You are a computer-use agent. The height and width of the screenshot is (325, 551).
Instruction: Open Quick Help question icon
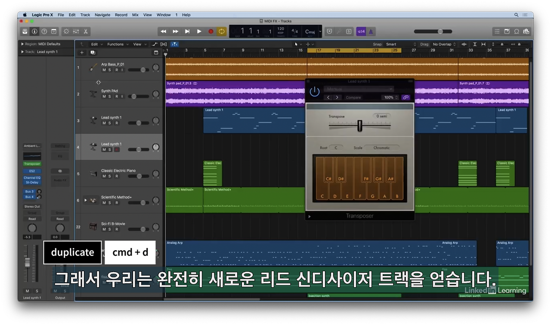point(44,31)
